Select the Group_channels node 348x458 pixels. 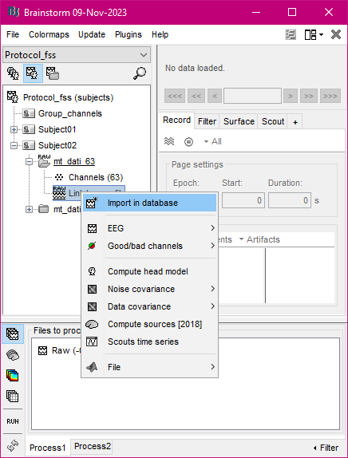tap(70, 113)
